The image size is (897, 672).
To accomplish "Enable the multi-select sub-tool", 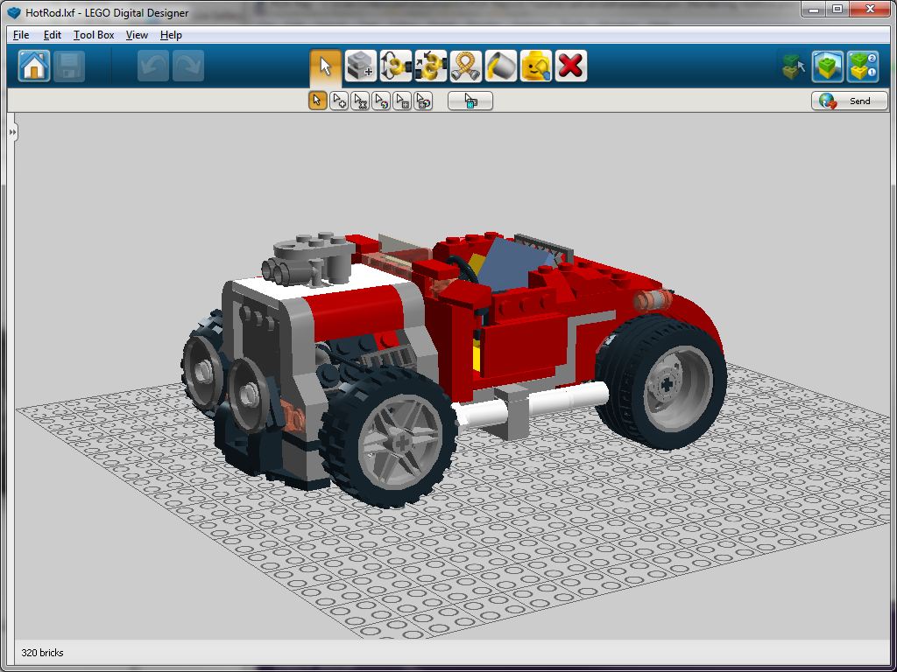I will (x=339, y=100).
